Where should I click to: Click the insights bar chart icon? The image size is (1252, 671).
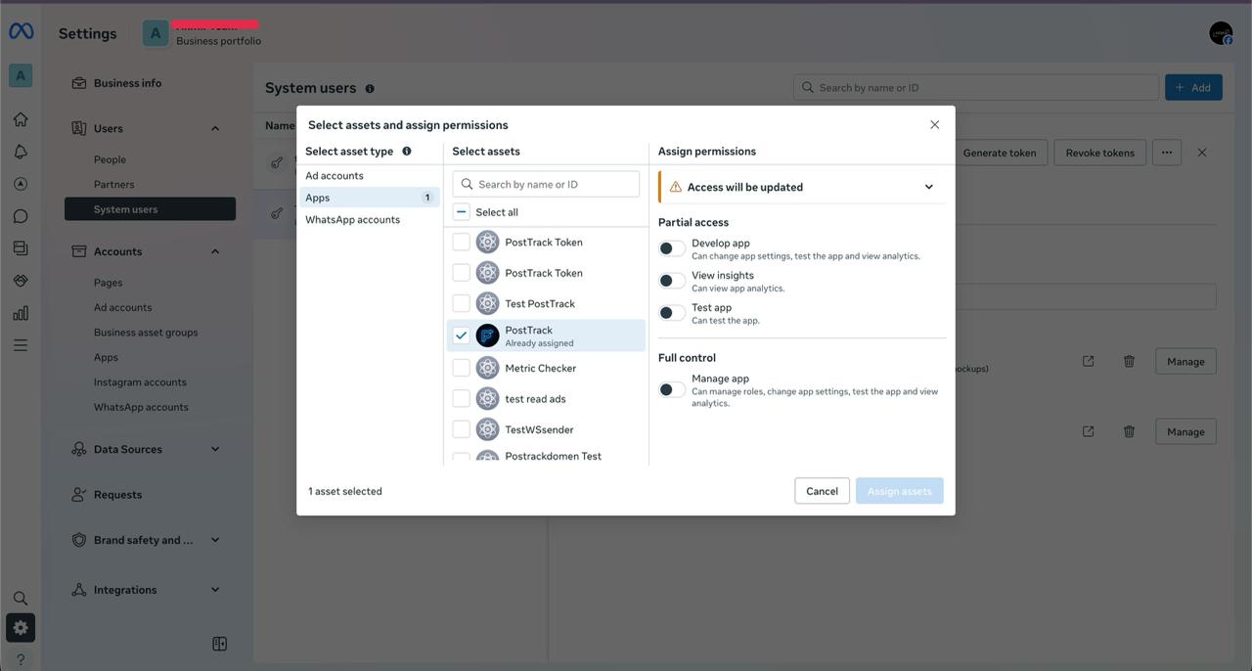[21, 313]
